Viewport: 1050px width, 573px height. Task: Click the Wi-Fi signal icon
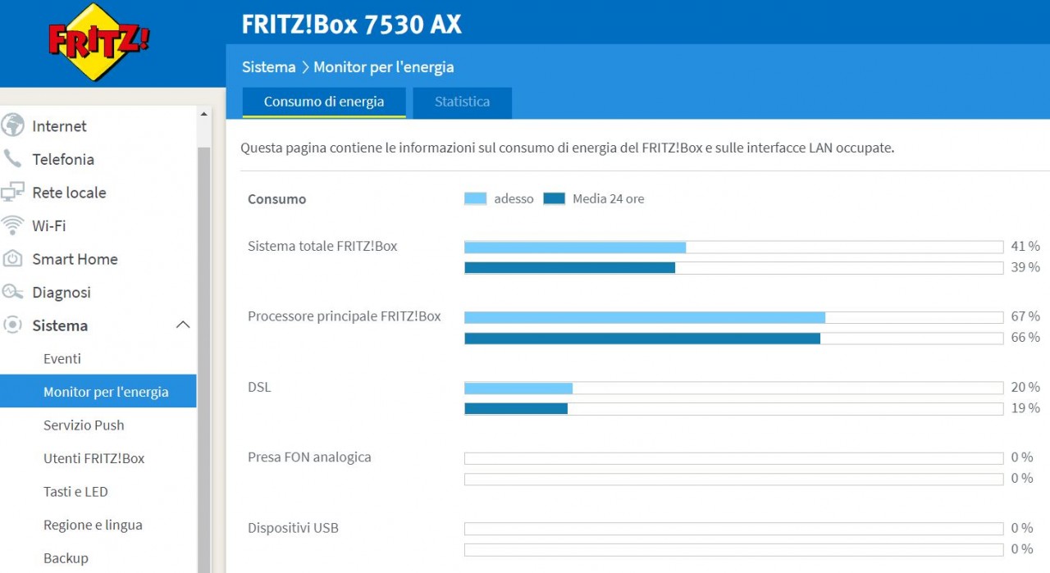pyautogui.click(x=13, y=225)
